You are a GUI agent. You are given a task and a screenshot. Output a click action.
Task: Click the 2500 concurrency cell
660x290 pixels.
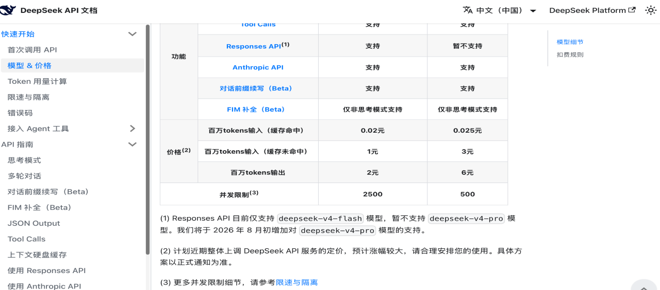point(373,194)
